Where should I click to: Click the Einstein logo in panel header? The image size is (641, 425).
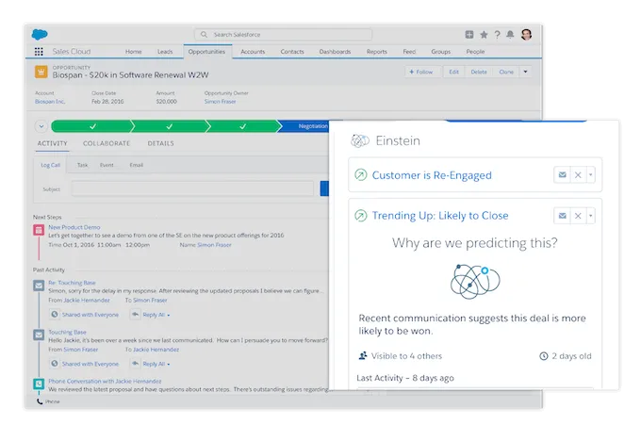point(360,140)
